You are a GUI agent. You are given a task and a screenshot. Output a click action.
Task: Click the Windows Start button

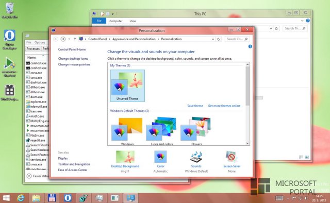pos(6,198)
